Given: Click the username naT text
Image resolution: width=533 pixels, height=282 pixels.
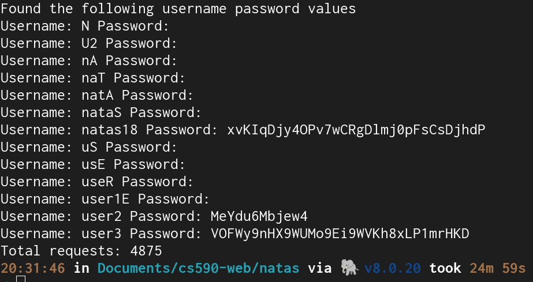Looking at the screenshot, I should point(94,78).
